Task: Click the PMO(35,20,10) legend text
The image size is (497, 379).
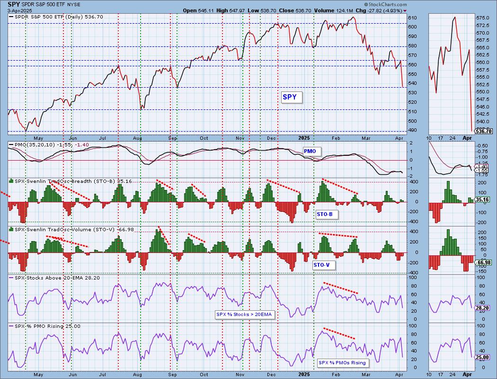Action: tap(49, 145)
